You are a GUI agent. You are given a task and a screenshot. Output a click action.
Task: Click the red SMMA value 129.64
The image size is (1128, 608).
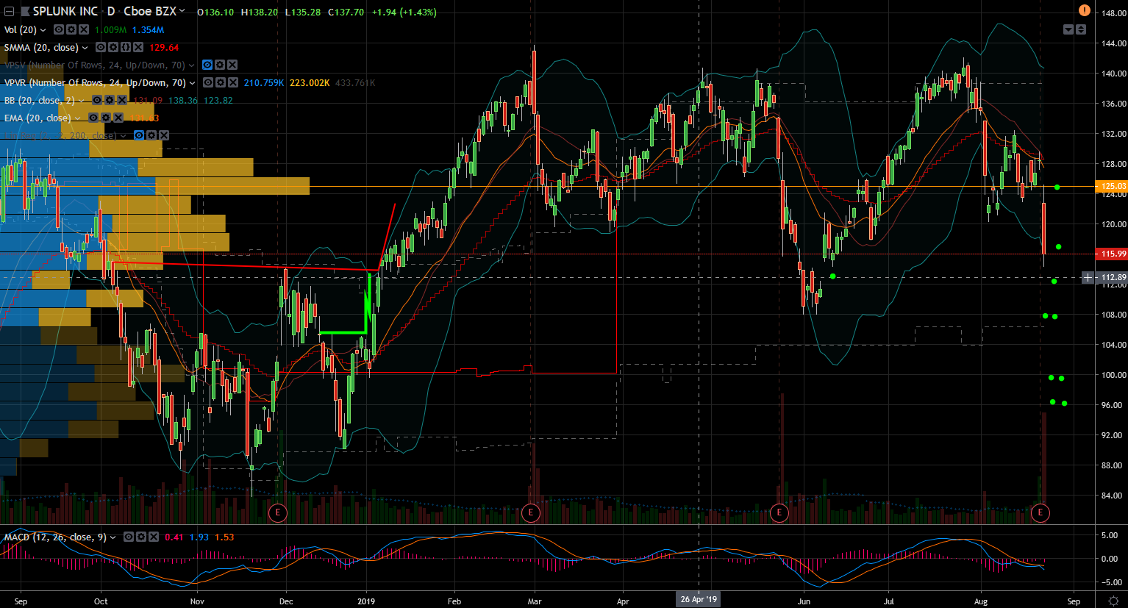coord(164,48)
